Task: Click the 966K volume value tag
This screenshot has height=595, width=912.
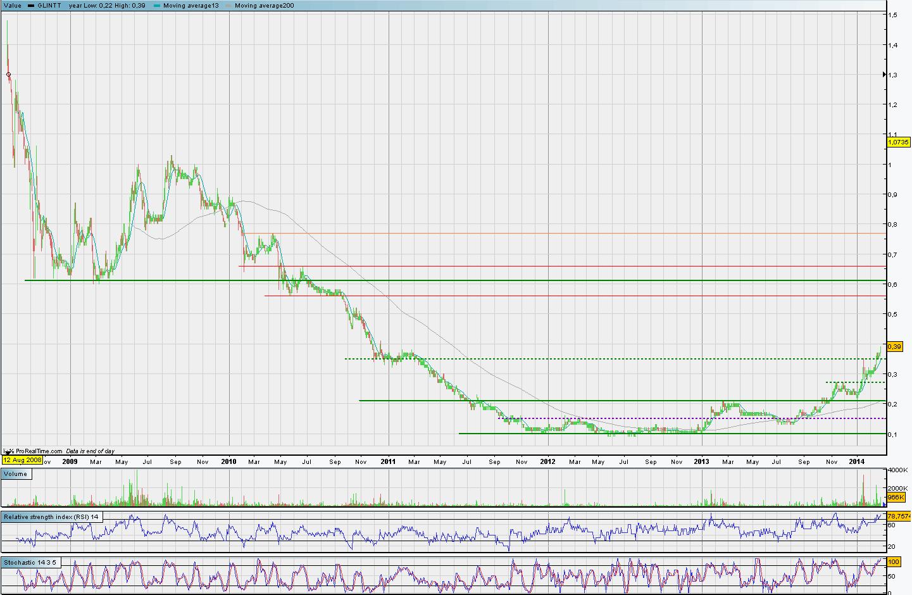Action: pyautogui.click(x=897, y=498)
